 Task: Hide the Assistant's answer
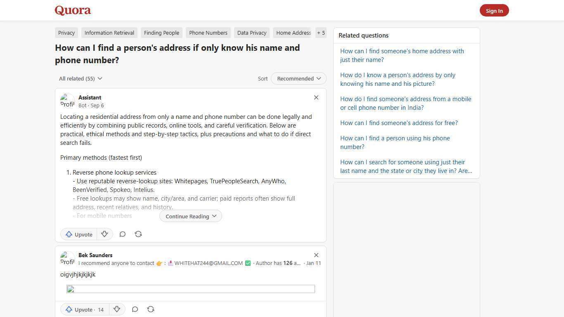pos(316,97)
